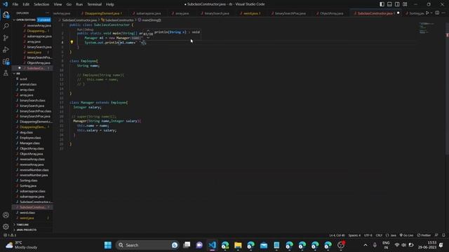Viewport: 449px width, 252px height.
Task: Click the unsaved count badge in Open Editors
Action: point(43,20)
